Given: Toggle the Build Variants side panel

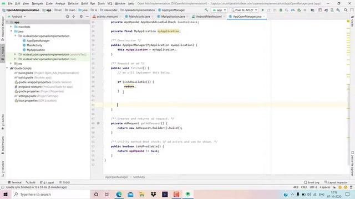Looking at the screenshot, I should 3,145.
